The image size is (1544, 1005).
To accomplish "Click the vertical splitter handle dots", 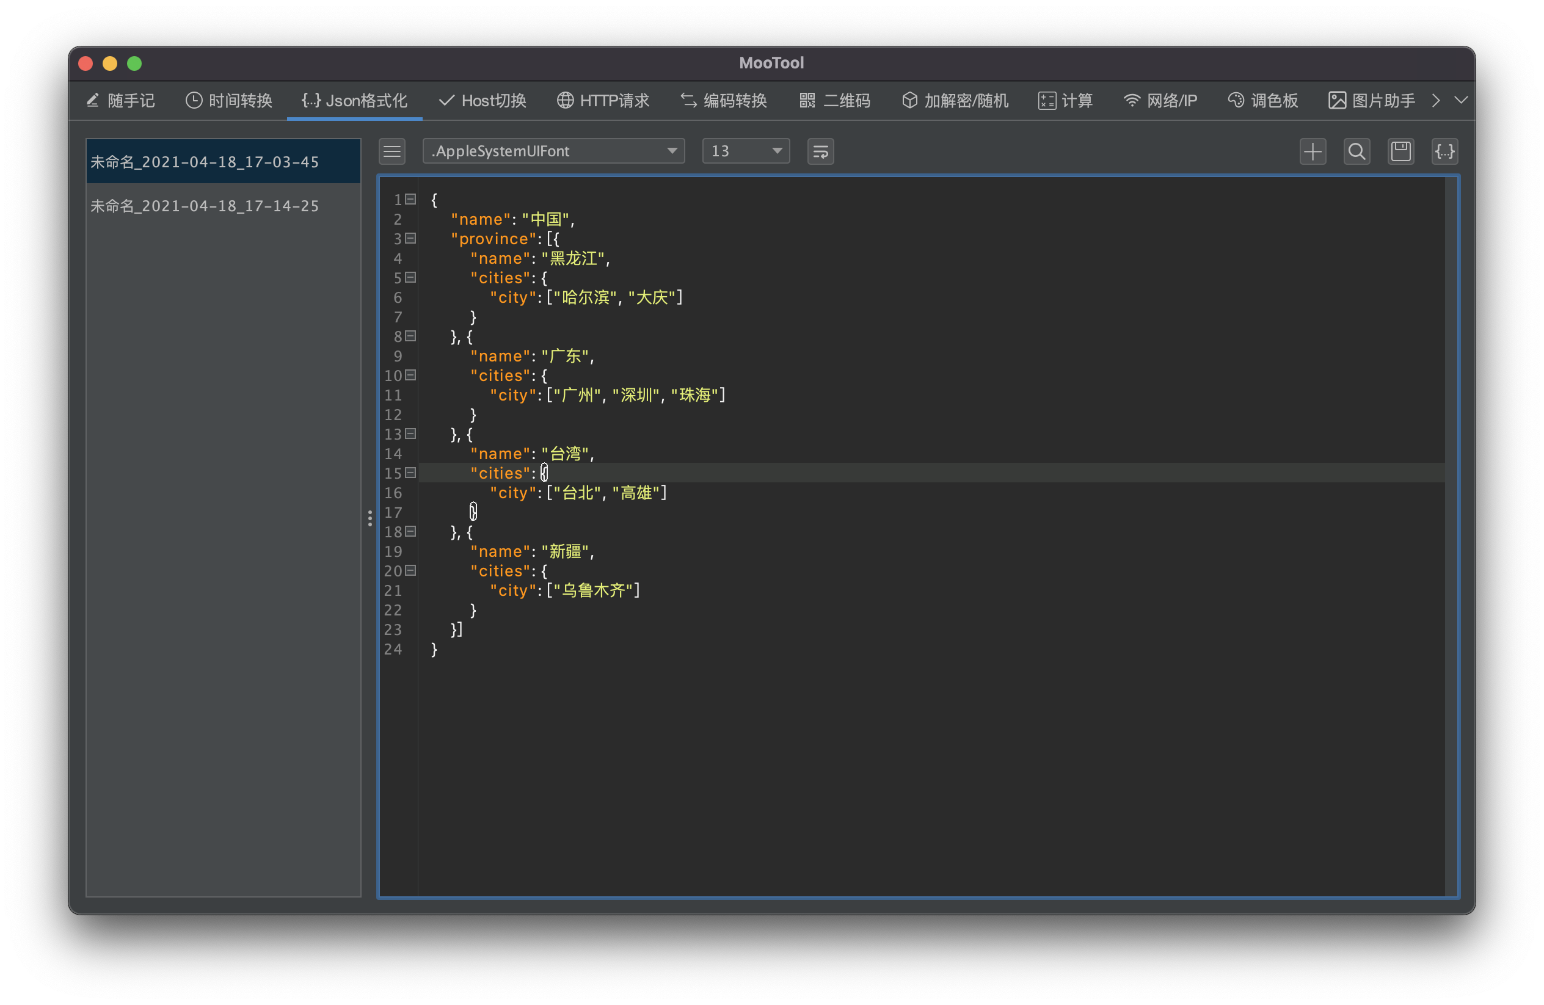I will 370,518.
